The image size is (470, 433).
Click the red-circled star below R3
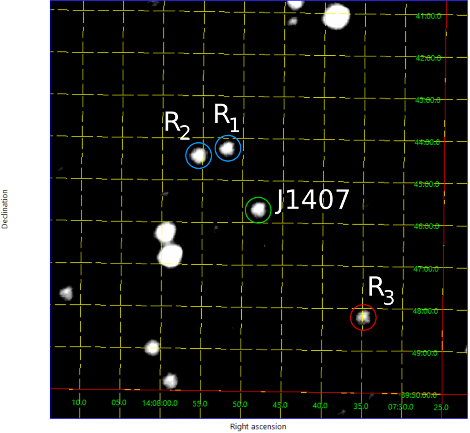pos(363,317)
